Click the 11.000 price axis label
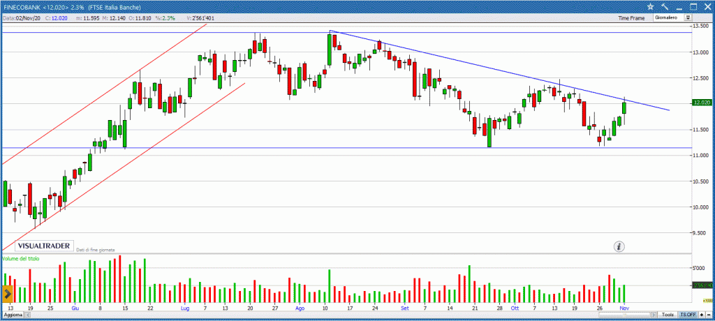 tap(701, 156)
